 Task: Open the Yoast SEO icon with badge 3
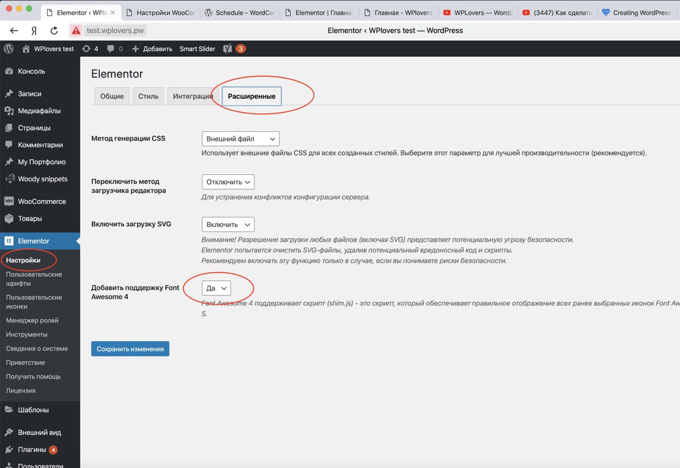tap(227, 49)
